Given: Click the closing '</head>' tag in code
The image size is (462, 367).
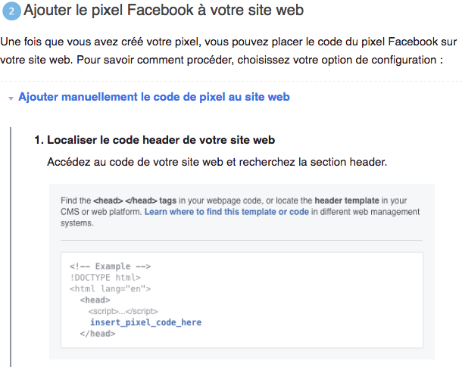Looking at the screenshot, I should (96, 333).
